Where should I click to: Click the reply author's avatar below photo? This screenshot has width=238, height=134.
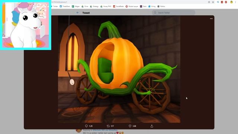coord(78,131)
